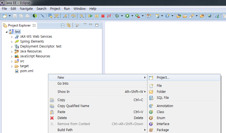Expand Deployment Descriptor: test node
This screenshot has width=226, height=133.
click(12, 47)
